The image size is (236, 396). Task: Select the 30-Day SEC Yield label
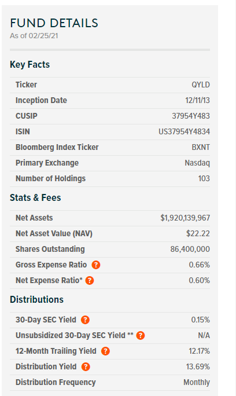(46, 320)
